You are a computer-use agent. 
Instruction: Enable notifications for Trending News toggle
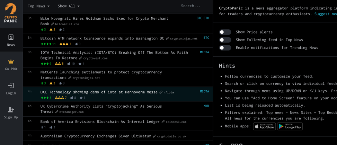pos(225,48)
